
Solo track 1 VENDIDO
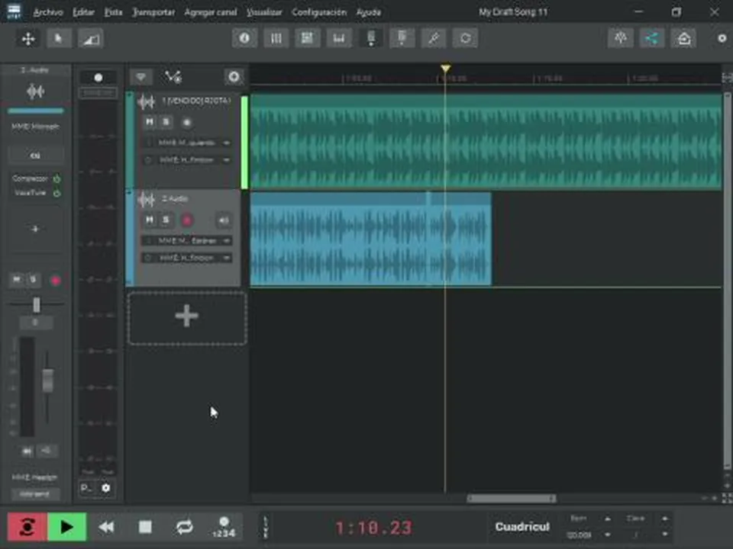point(166,122)
